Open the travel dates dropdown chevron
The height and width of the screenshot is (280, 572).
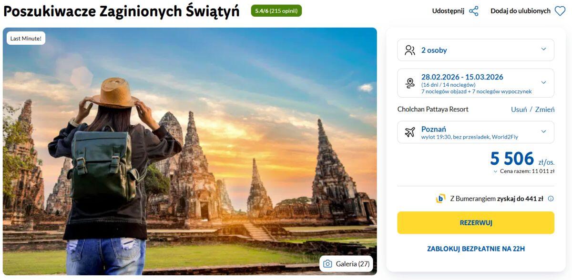543,82
